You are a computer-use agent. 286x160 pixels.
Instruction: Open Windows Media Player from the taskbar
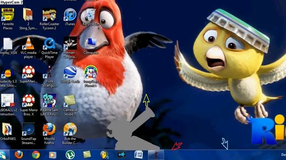click(53, 155)
